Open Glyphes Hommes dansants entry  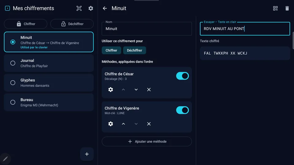tap(49, 83)
